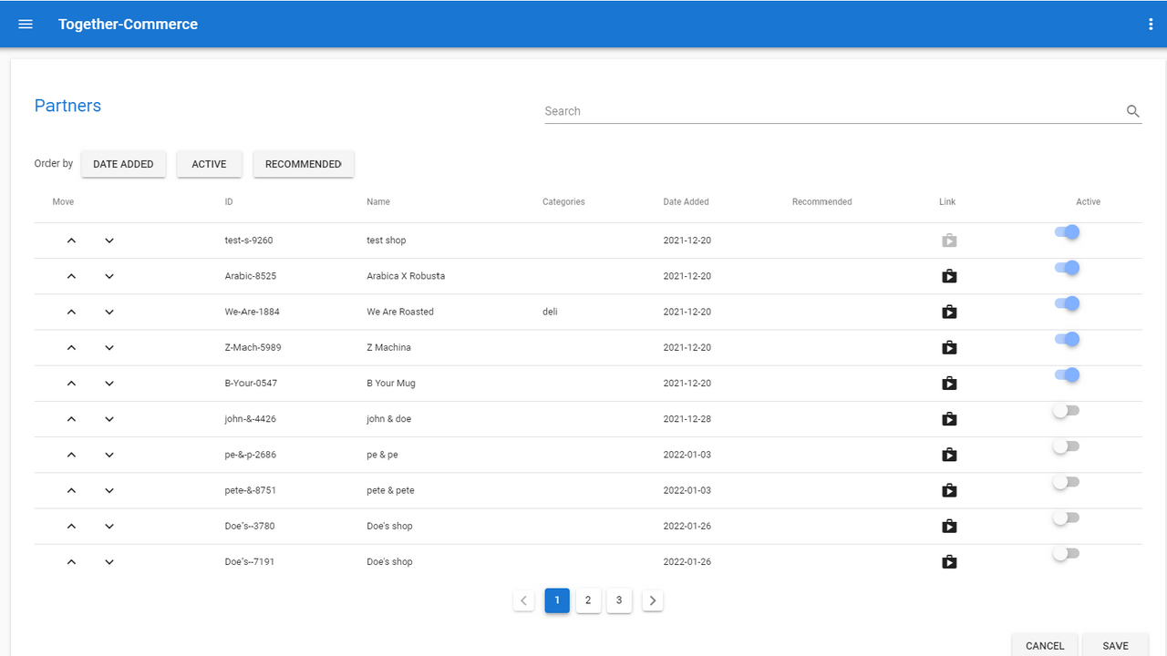This screenshot has width=1167, height=656.
Task: Move pe & pe row down
Action: tap(109, 455)
